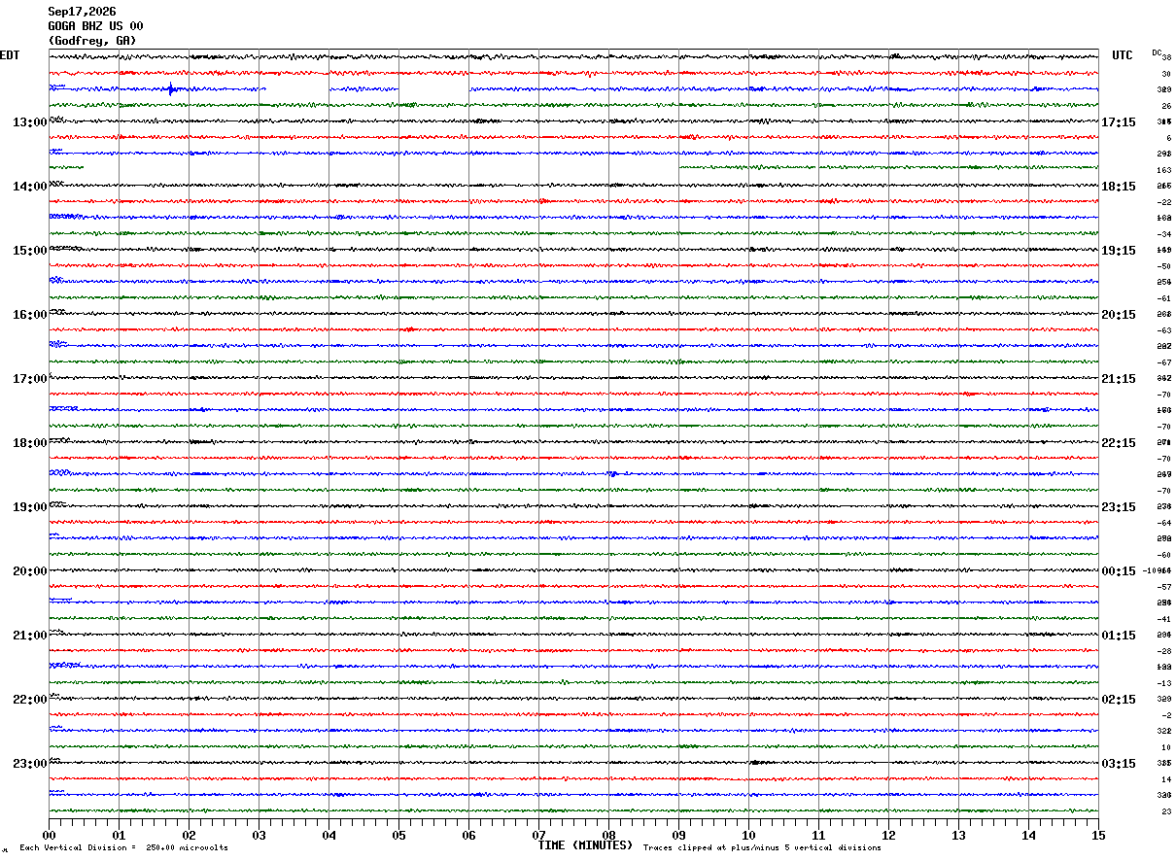Select the 20:00 EDT row label
The image size is (1176, 861).
coord(30,571)
